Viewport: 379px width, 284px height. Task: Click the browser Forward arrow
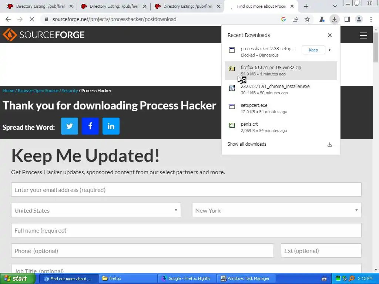(20, 19)
